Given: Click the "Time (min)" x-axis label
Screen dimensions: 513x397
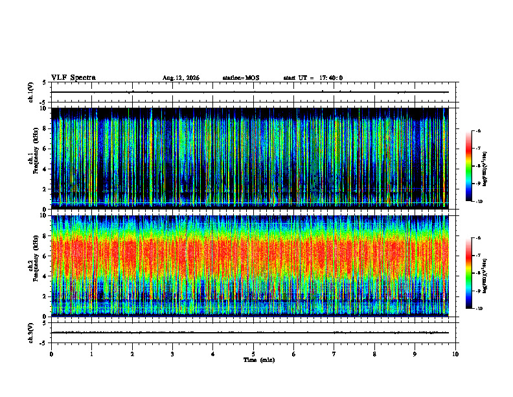Looking at the screenshot, I should point(259,360).
